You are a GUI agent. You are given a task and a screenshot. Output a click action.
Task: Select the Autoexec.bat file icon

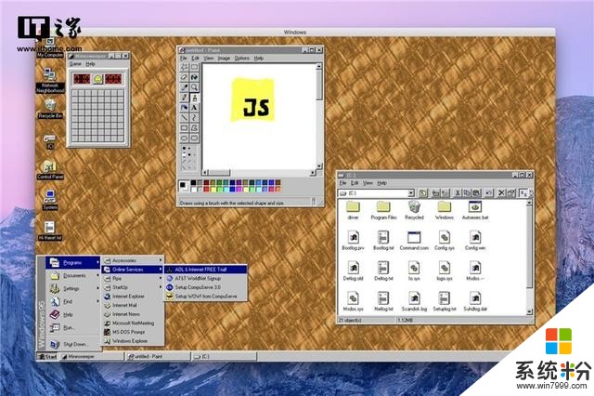[x=475, y=210]
